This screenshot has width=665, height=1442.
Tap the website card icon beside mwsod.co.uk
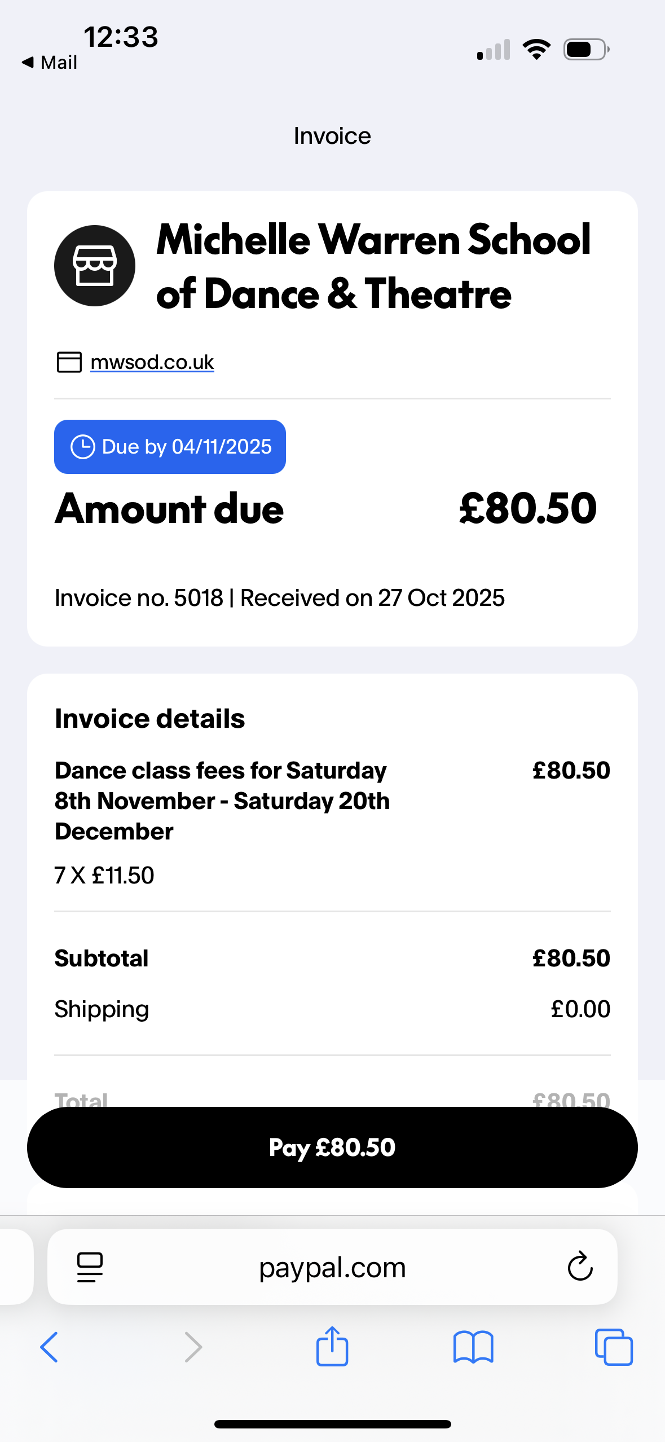click(x=69, y=362)
